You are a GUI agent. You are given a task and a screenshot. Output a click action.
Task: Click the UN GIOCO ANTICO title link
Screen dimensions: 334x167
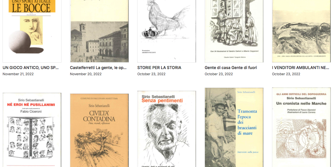(x=31, y=68)
